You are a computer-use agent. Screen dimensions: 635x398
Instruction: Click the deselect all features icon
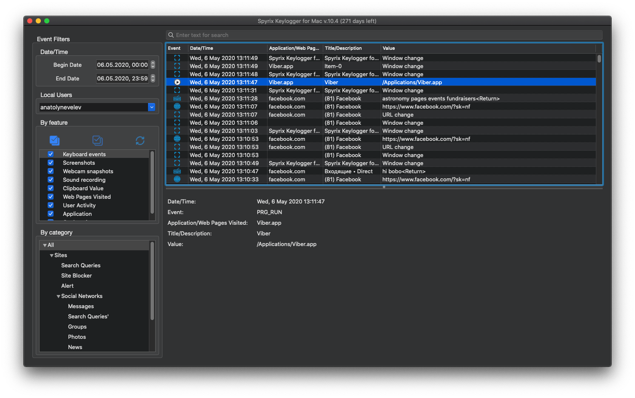97,140
